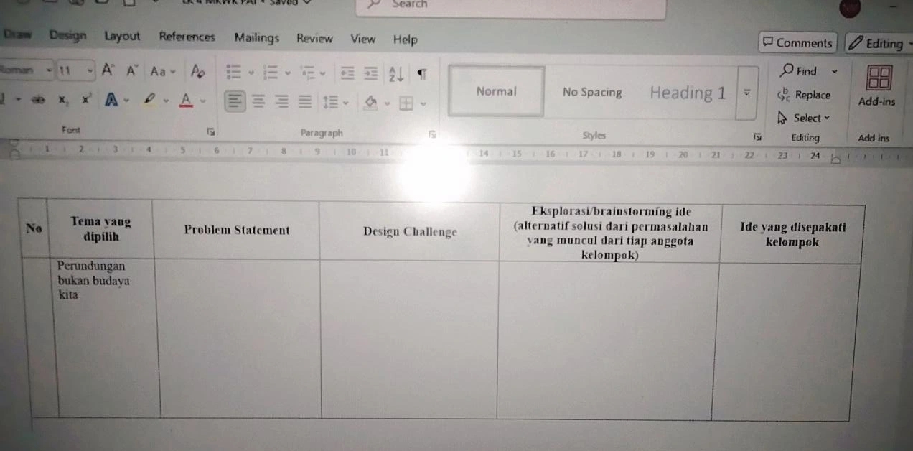
Task: Click the Clear All Formatting icon
Action: pyautogui.click(x=197, y=71)
